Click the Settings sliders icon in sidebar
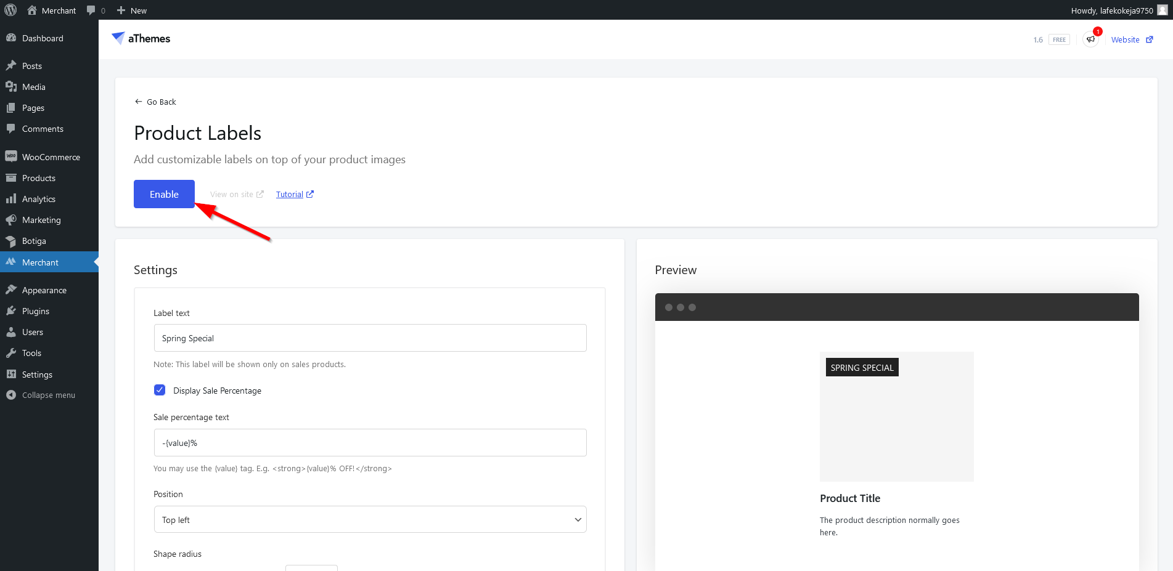This screenshot has width=1173, height=571. coord(11,374)
